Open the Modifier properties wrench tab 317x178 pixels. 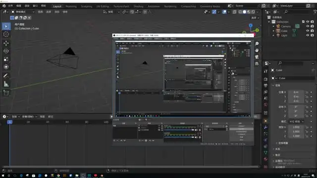tap(265, 128)
